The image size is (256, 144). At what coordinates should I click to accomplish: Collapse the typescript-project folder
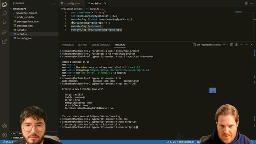coord(34,13)
